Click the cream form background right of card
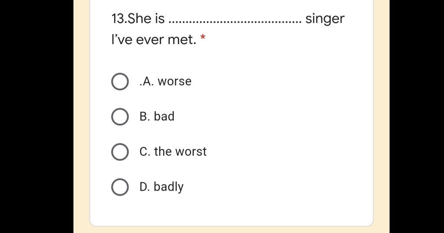This screenshot has height=233, width=444. click(x=382, y=116)
